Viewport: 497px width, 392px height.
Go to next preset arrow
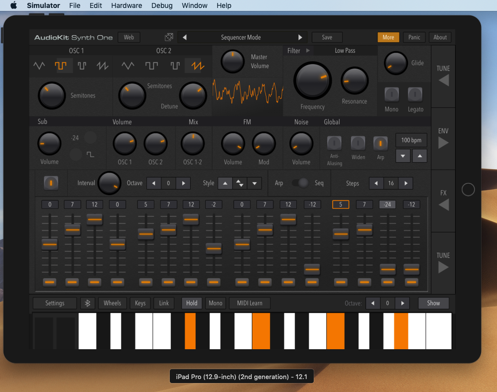(x=300, y=37)
